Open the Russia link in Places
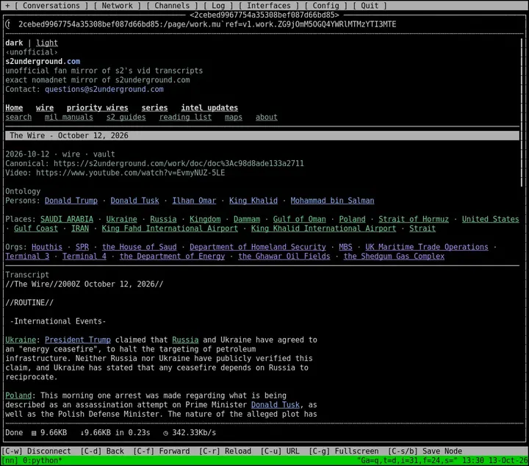Image resolution: width=529 pixels, height=466 pixels. (163, 219)
